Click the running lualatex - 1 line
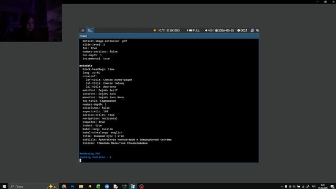 pos(96,157)
